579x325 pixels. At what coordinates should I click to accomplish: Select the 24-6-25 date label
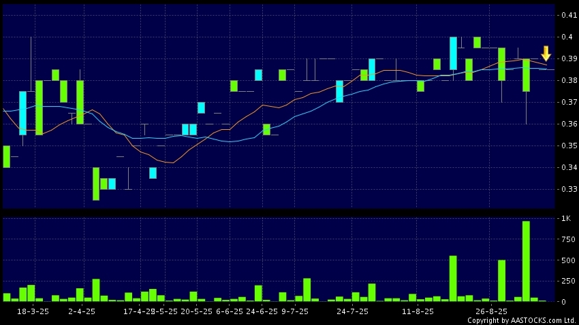pos(262,311)
